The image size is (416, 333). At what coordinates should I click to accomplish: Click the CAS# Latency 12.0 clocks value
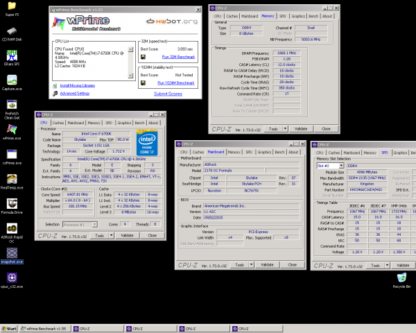(286, 65)
